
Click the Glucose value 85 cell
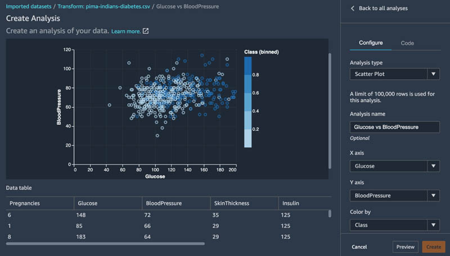(x=79, y=226)
